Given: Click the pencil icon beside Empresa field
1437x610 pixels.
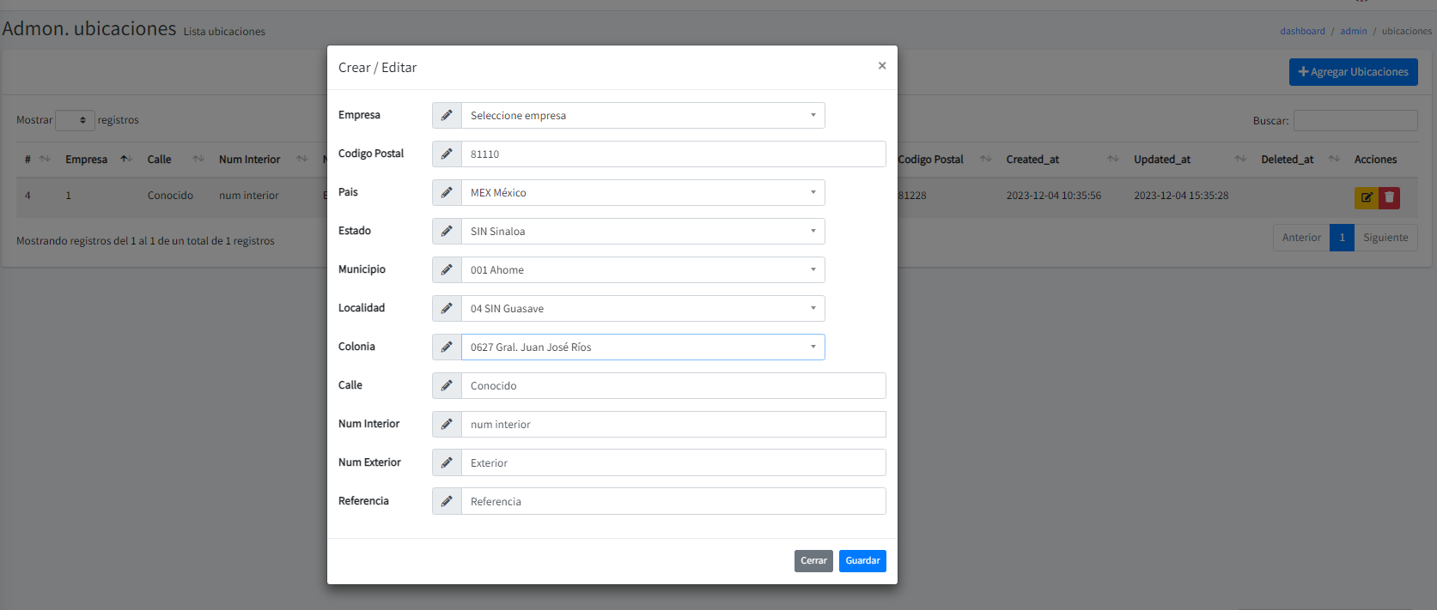Looking at the screenshot, I should tap(447, 116).
